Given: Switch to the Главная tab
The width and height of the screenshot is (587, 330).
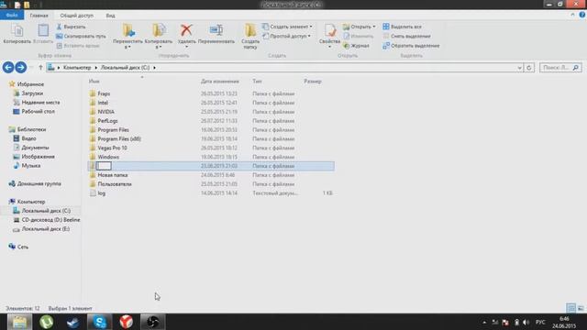Looking at the screenshot, I should tap(39, 16).
